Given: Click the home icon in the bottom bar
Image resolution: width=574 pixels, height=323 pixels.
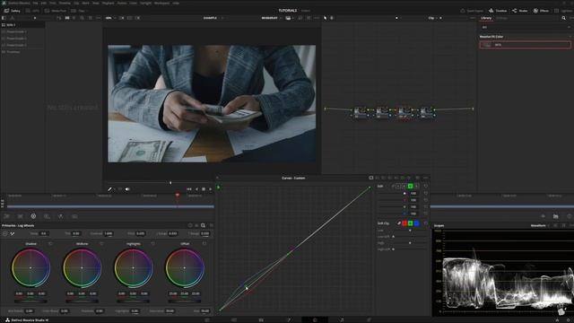Looking at the screenshot, I should (557, 319).
